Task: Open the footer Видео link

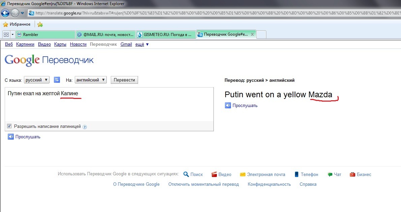Action: point(225,174)
